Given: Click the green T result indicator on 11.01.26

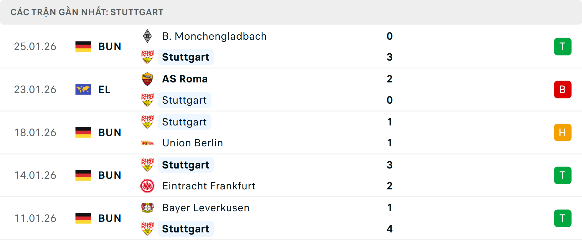Looking at the screenshot, I should click(x=563, y=218).
